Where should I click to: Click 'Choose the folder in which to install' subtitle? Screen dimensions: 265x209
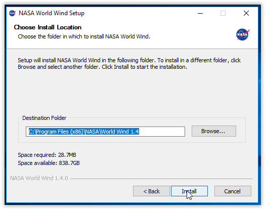coord(84,36)
